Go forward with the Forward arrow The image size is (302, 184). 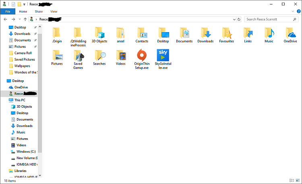pyautogui.click(x=13, y=19)
